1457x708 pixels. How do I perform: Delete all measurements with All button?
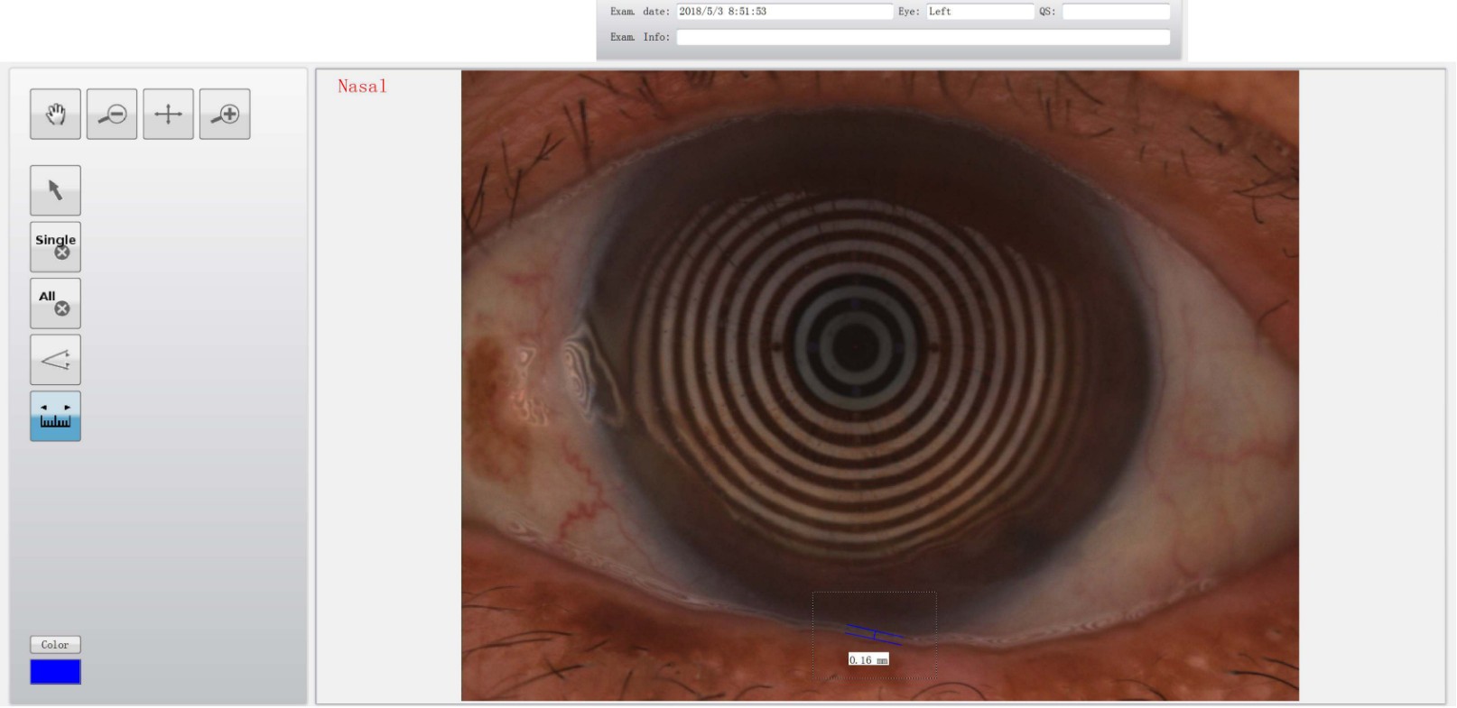point(55,303)
